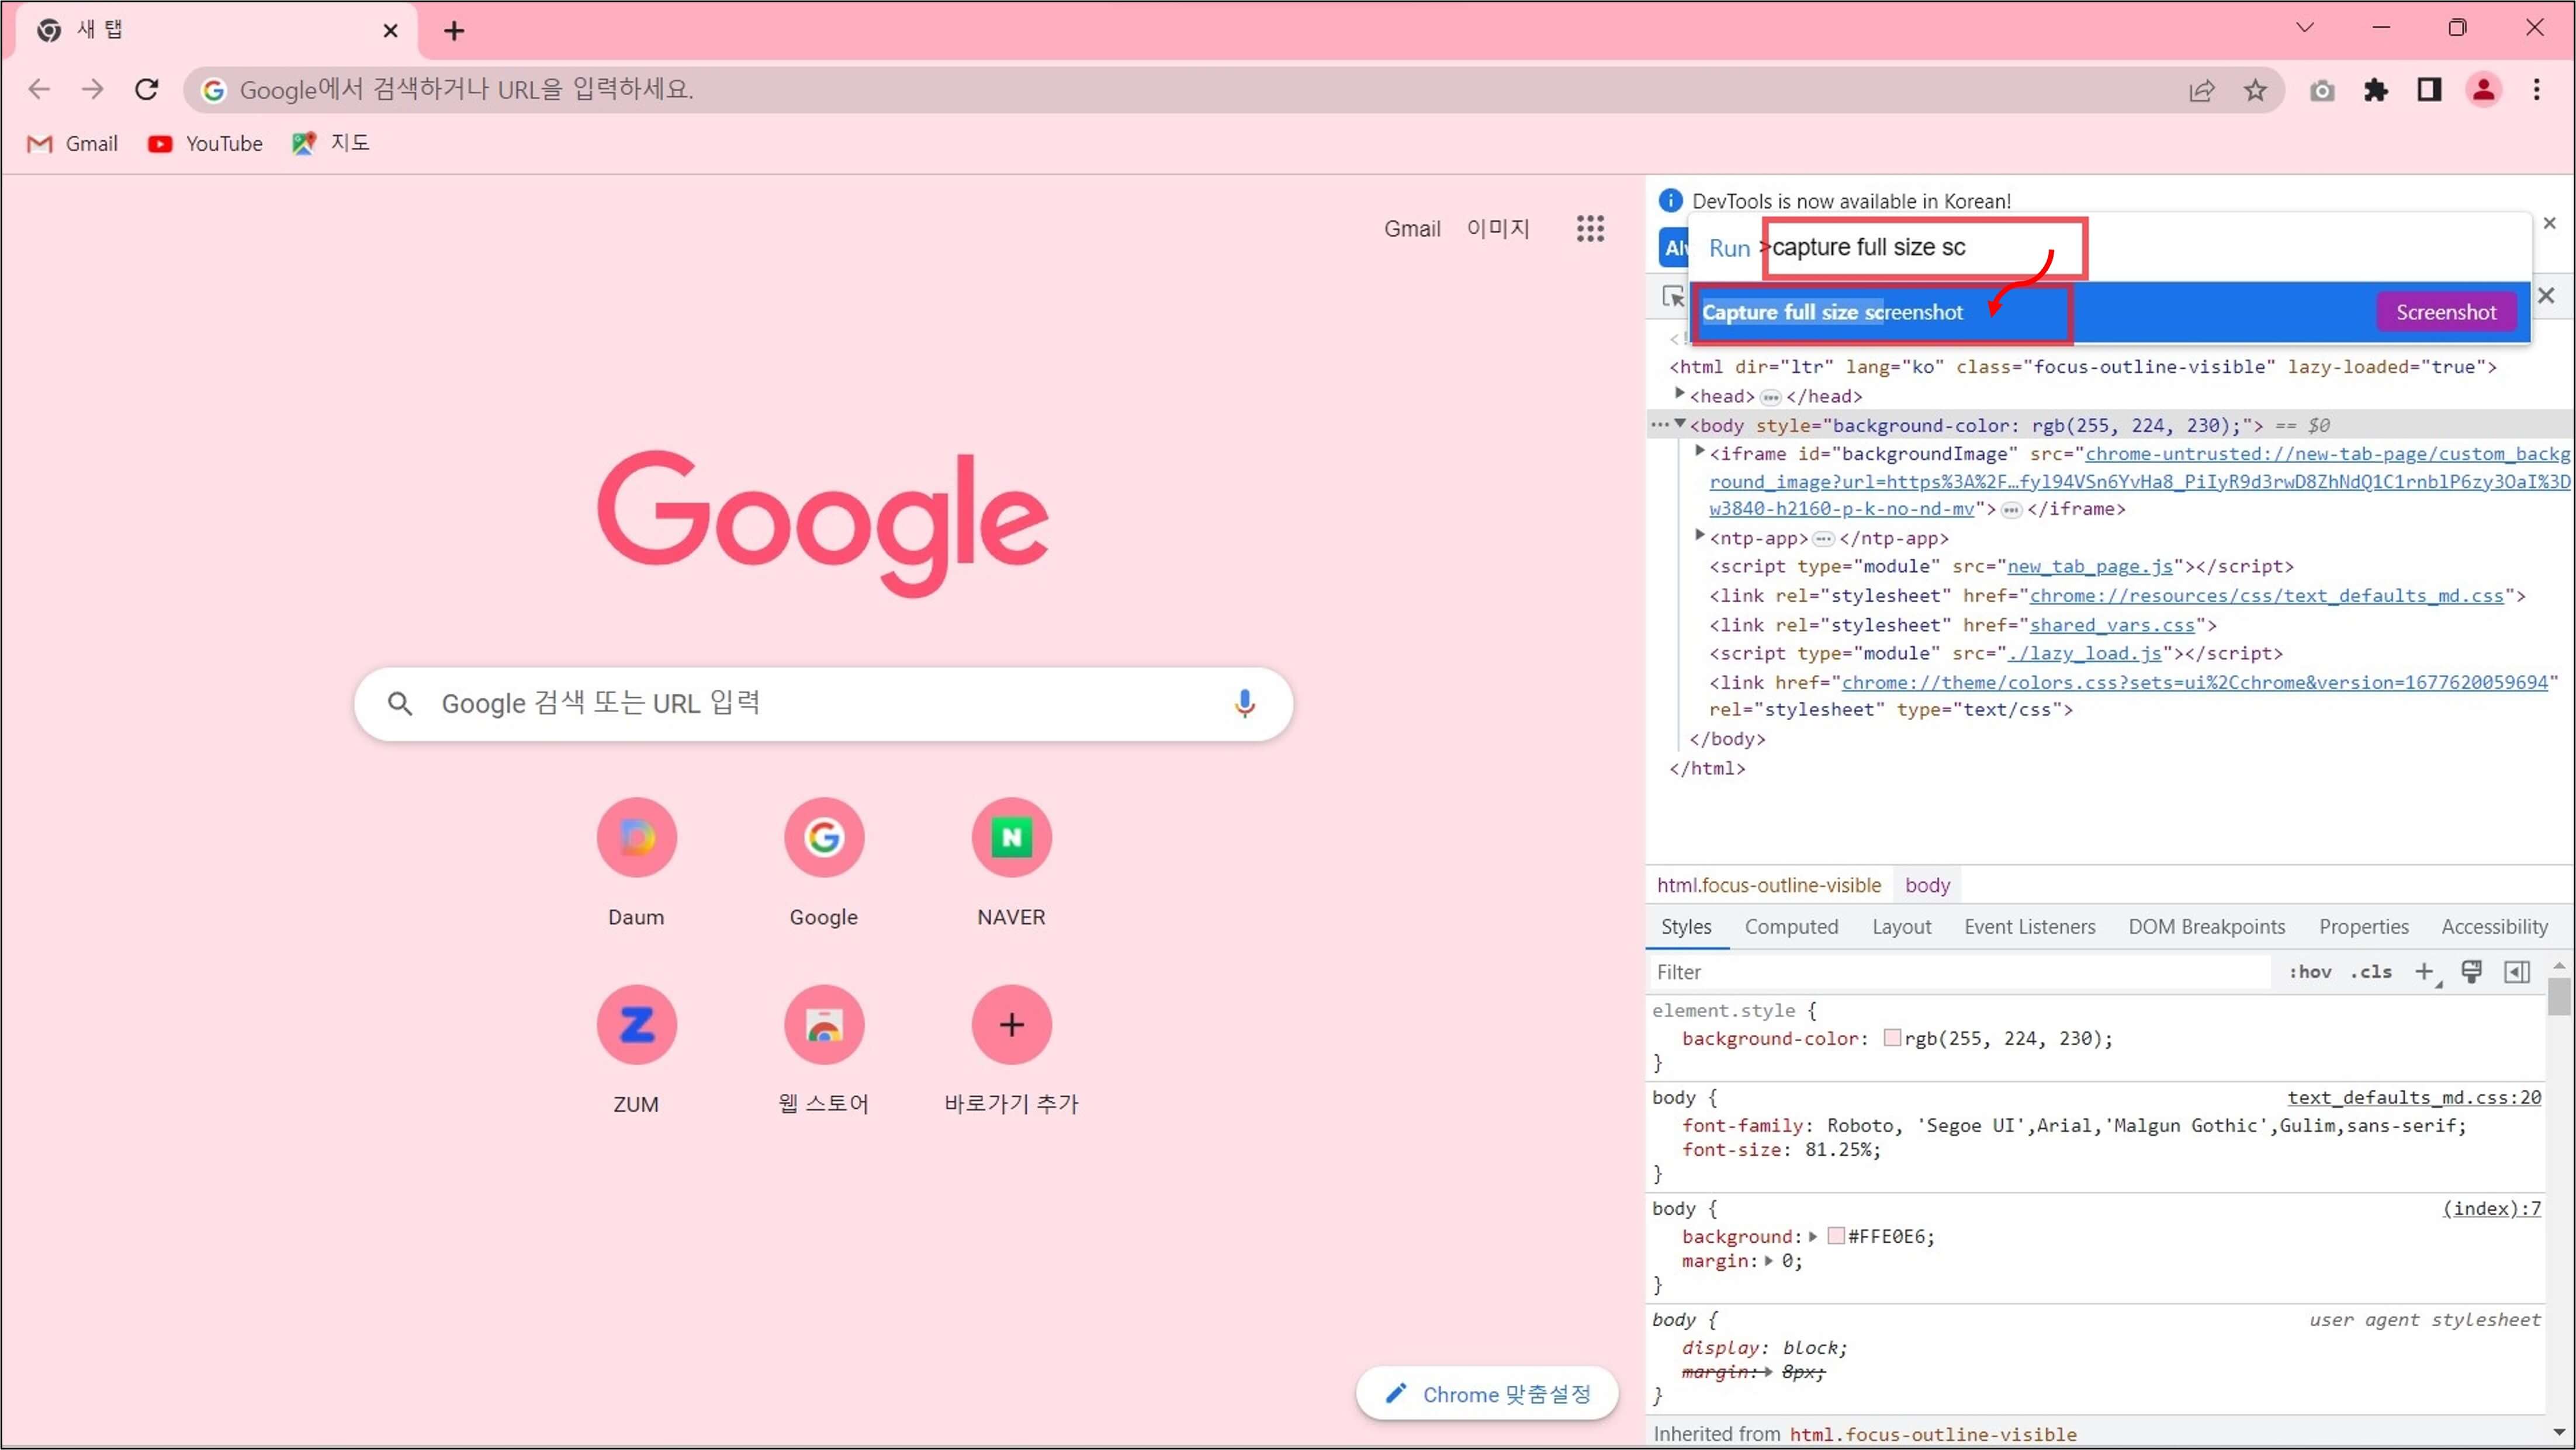Select the Capture full size screenshot command
2576x1450 pixels.
(x=1832, y=313)
